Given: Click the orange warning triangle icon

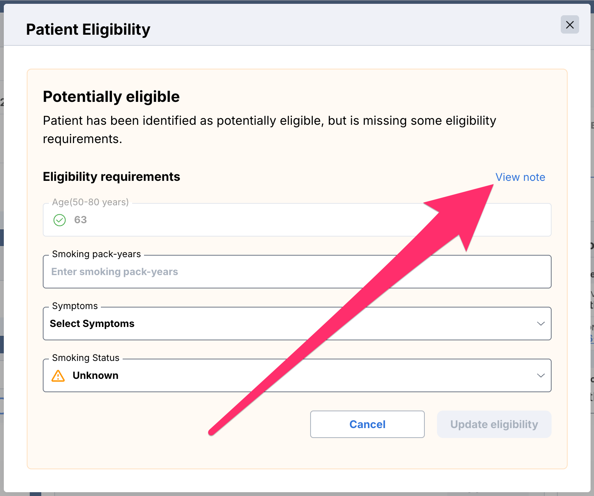Looking at the screenshot, I should point(58,376).
